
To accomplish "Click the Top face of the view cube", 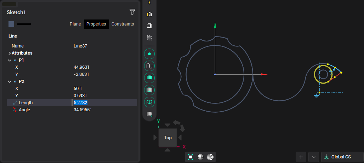I will point(168,137).
